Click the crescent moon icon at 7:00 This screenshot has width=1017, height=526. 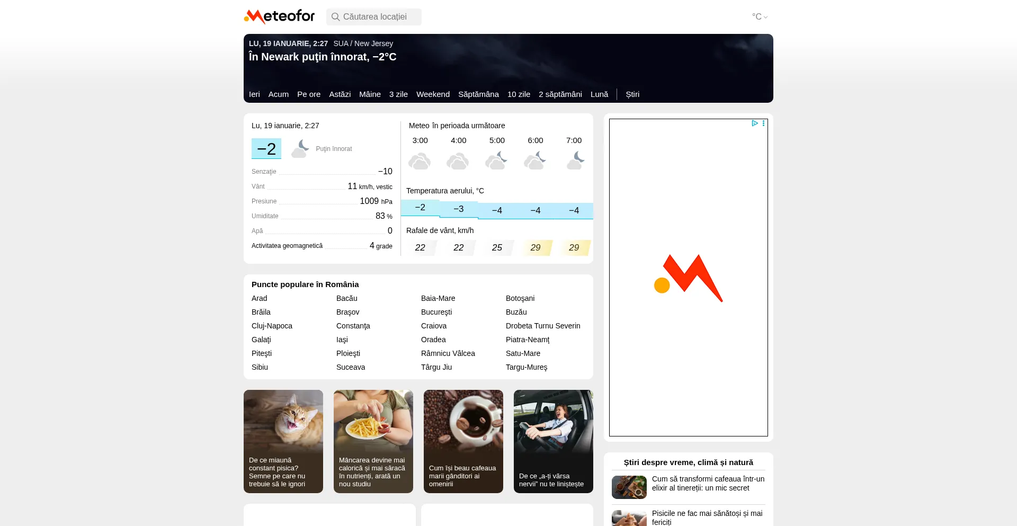[x=574, y=161]
